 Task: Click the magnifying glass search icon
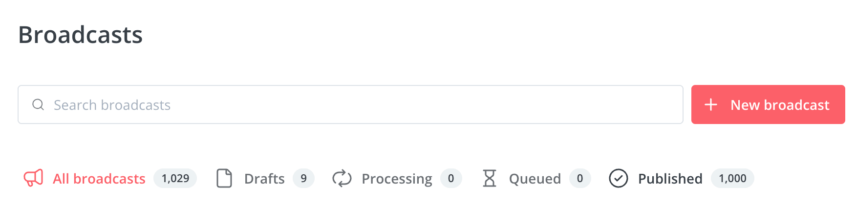[38, 104]
